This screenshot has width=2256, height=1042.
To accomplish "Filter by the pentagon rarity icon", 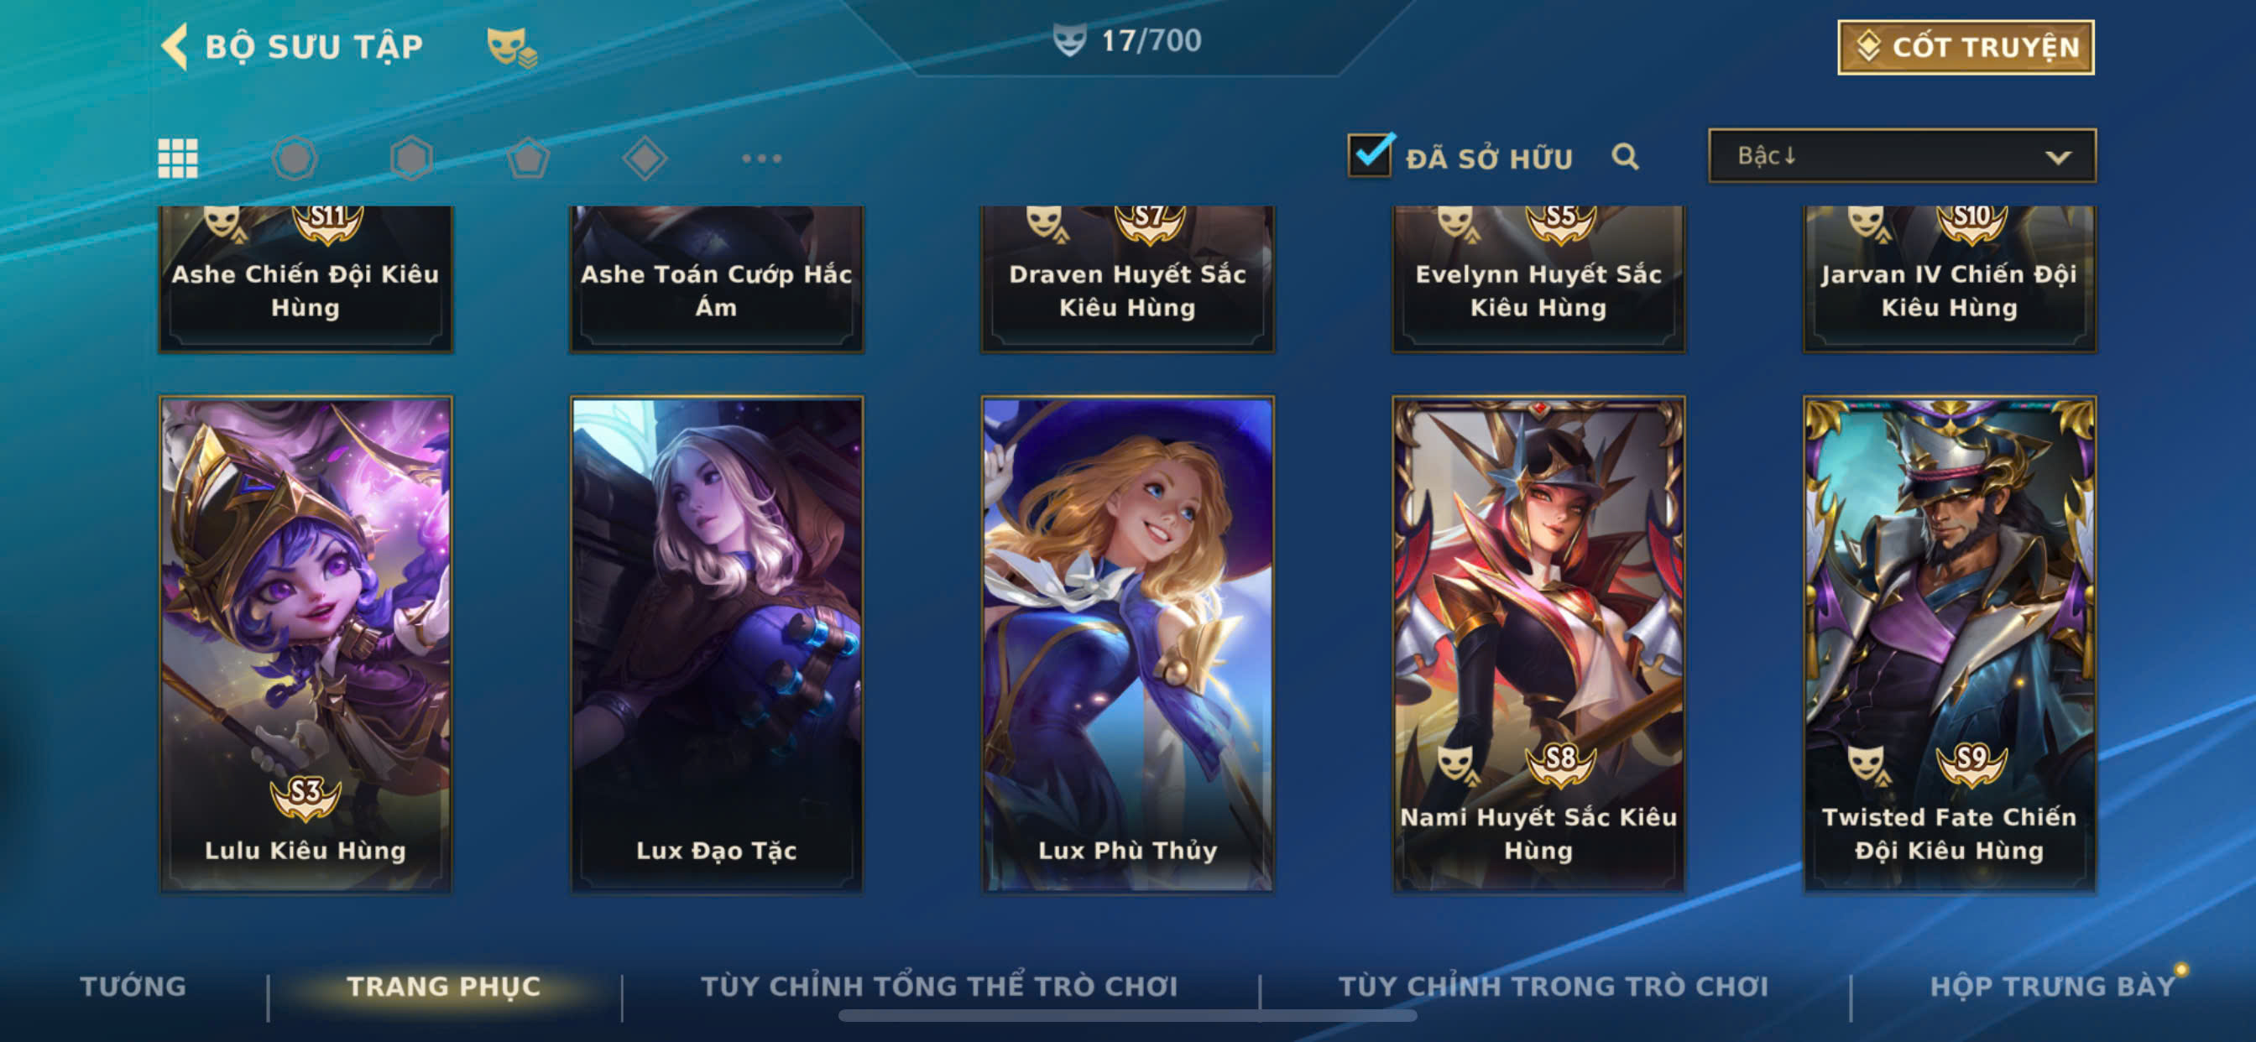I will 528,159.
